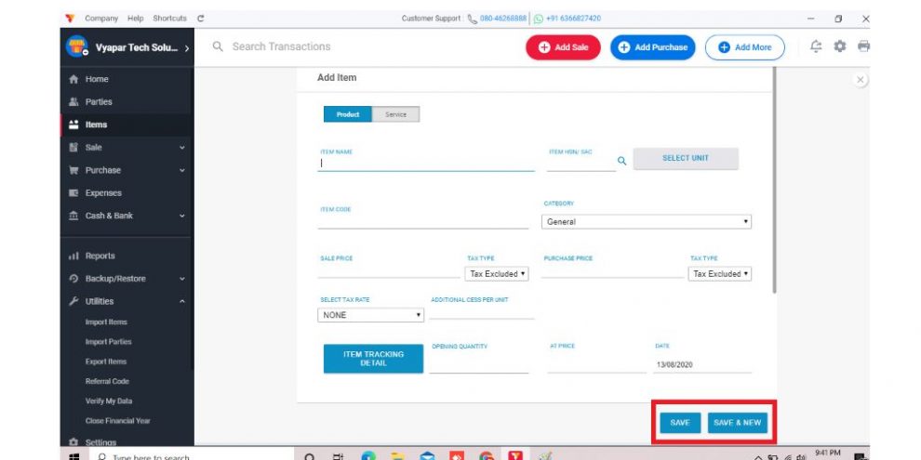Viewport: 921px width, 460px height.
Task: Open the Category dropdown showing General
Action: pos(647,222)
